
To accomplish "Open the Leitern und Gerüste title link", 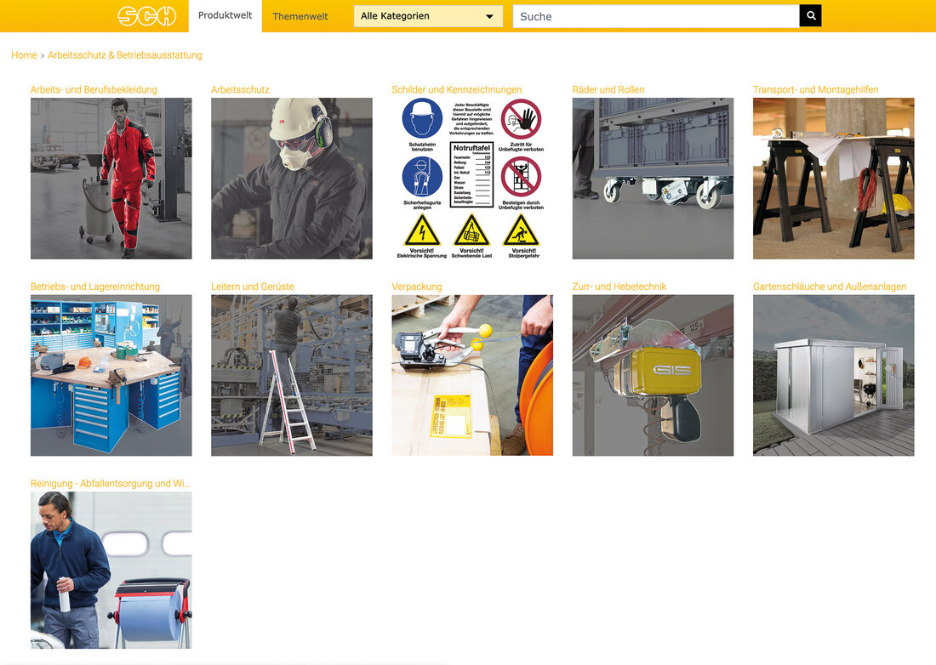I will click(253, 287).
